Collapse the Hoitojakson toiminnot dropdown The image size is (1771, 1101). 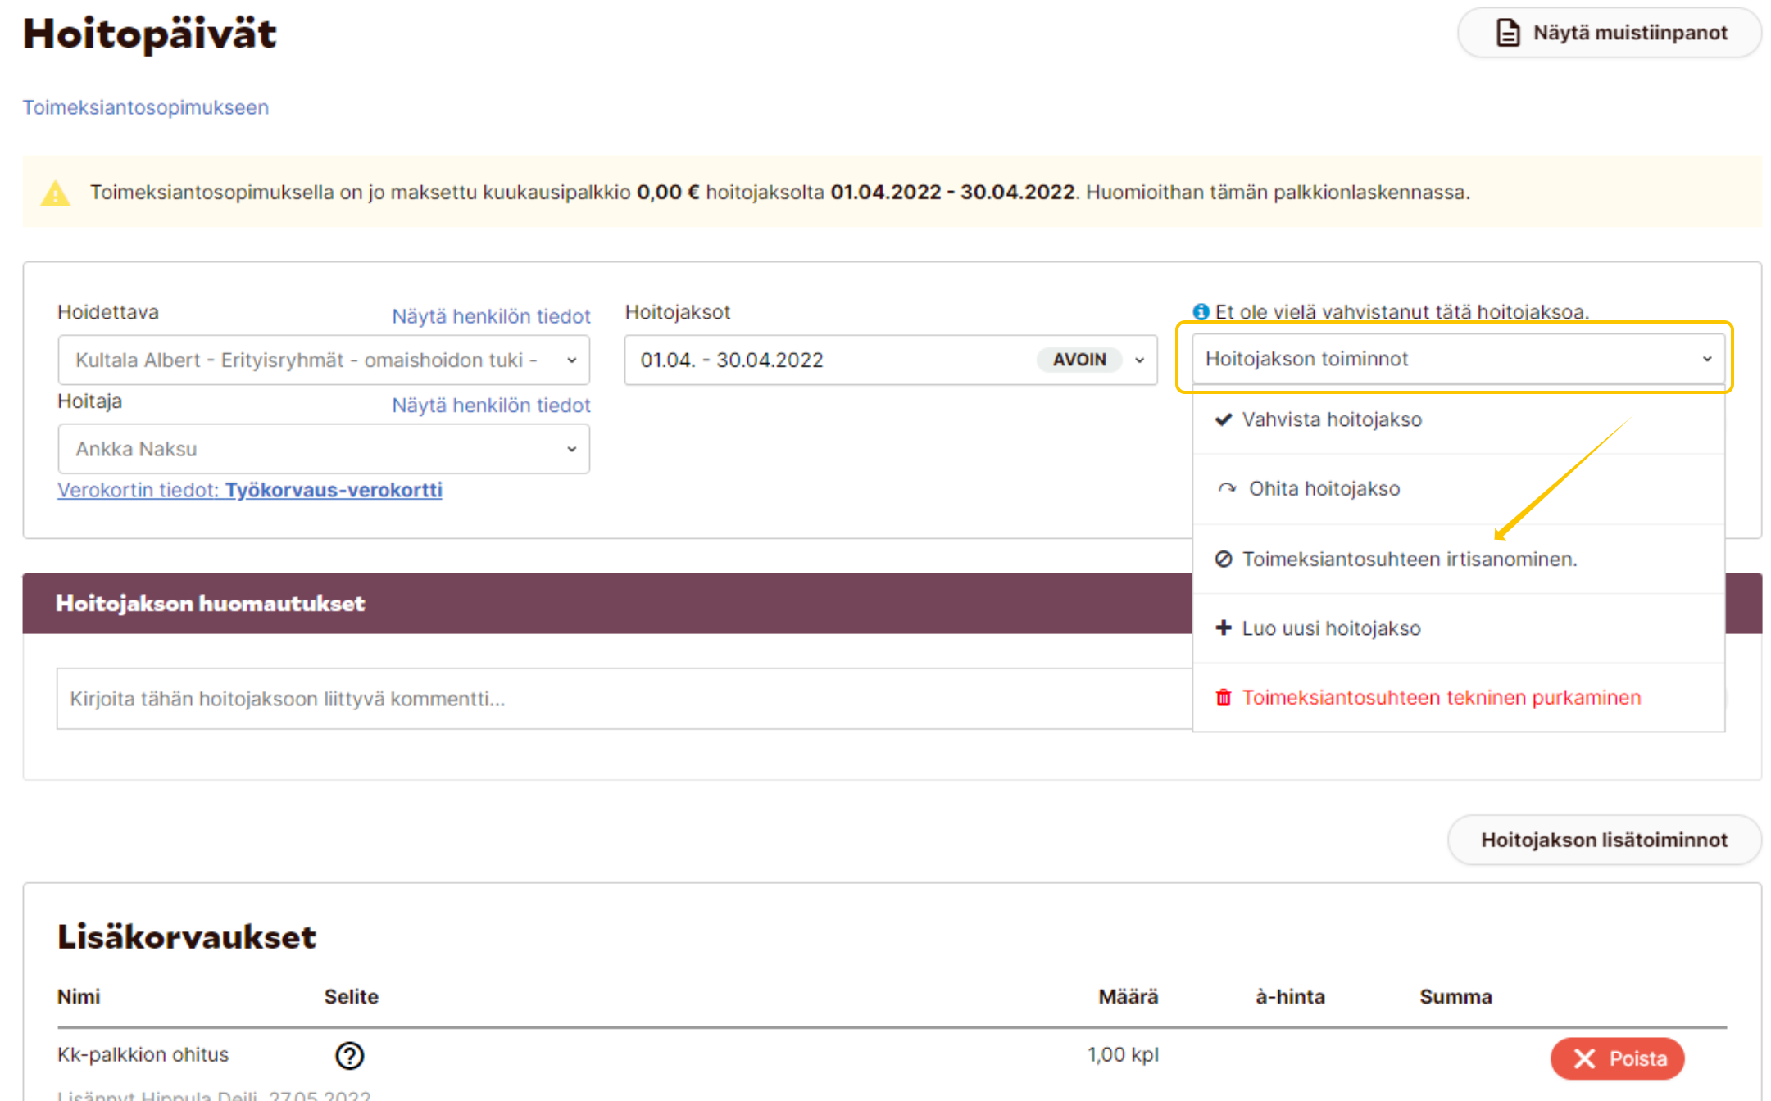pyautogui.click(x=1458, y=359)
